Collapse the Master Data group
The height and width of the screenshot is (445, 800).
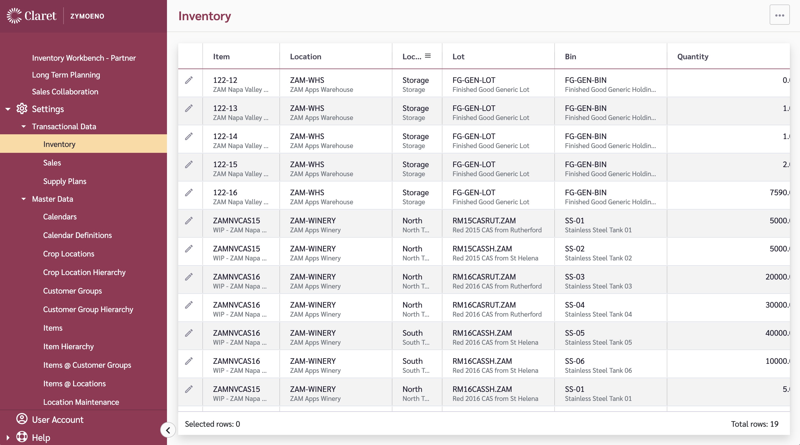[24, 199]
